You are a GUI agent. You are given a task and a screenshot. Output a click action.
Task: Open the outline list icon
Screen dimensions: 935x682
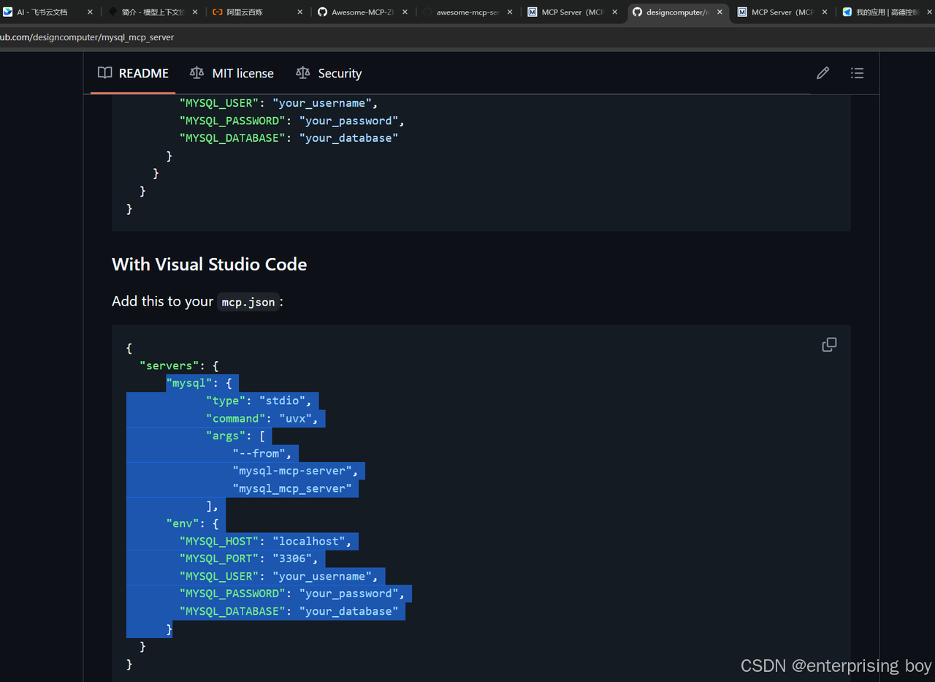click(857, 73)
